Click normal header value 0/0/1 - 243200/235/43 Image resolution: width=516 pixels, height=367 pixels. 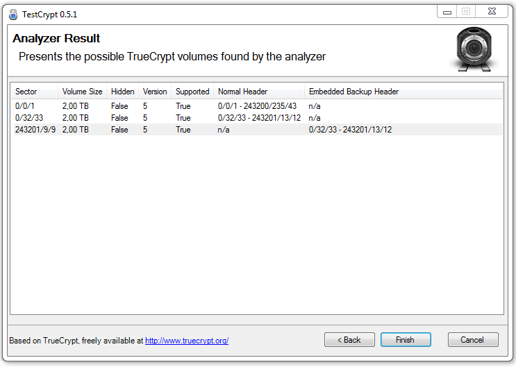click(x=257, y=106)
